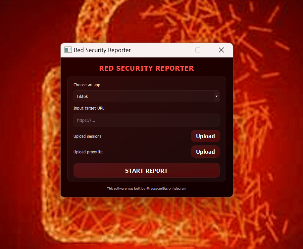Start the report with START REPORT button

[146, 171]
